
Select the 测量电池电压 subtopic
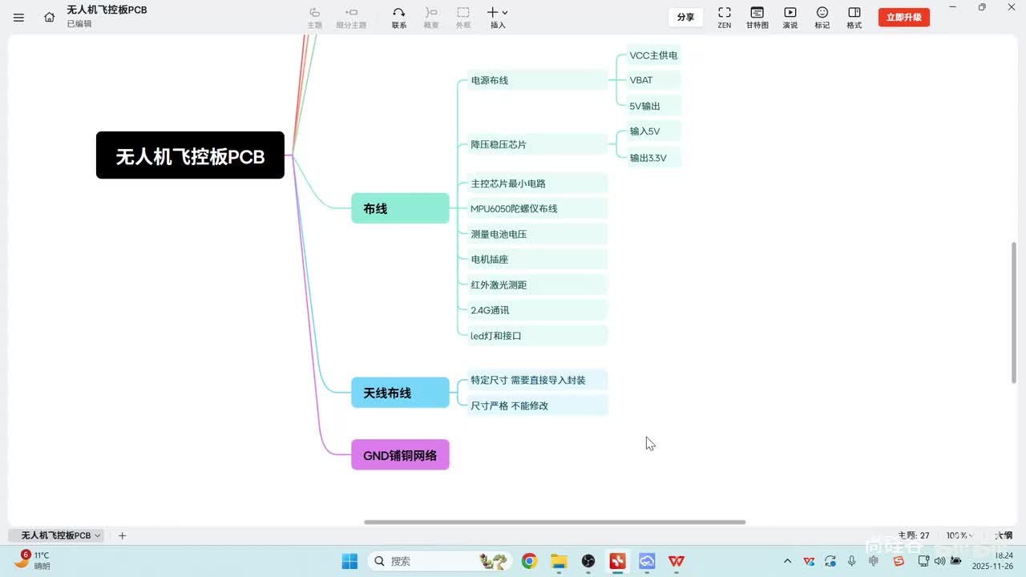coord(537,234)
